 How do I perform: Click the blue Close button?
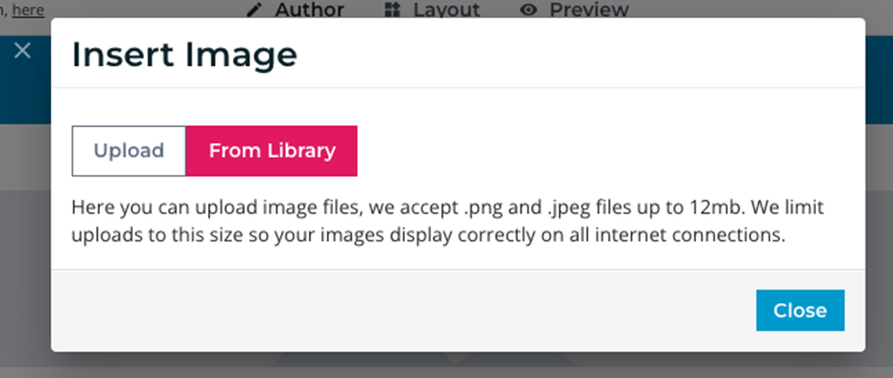800,311
